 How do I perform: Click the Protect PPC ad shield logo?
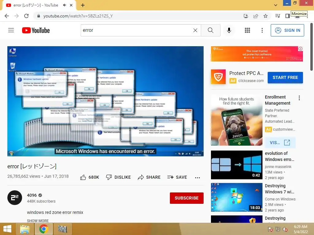(x=218, y=77)
